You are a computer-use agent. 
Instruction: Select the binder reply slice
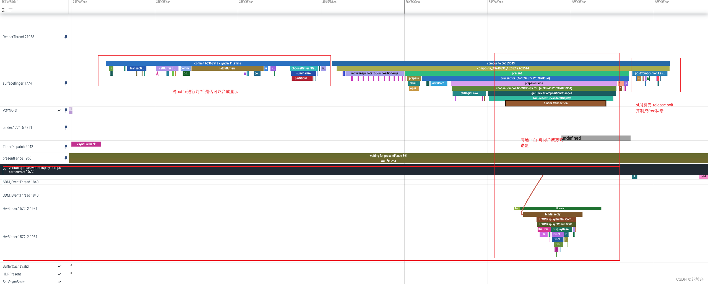[553, 214]
